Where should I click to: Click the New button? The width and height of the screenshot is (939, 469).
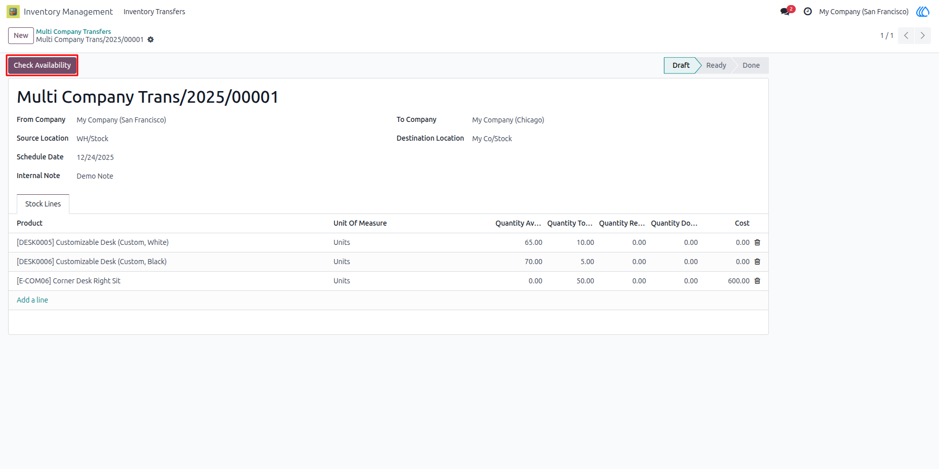click(21, 35)
